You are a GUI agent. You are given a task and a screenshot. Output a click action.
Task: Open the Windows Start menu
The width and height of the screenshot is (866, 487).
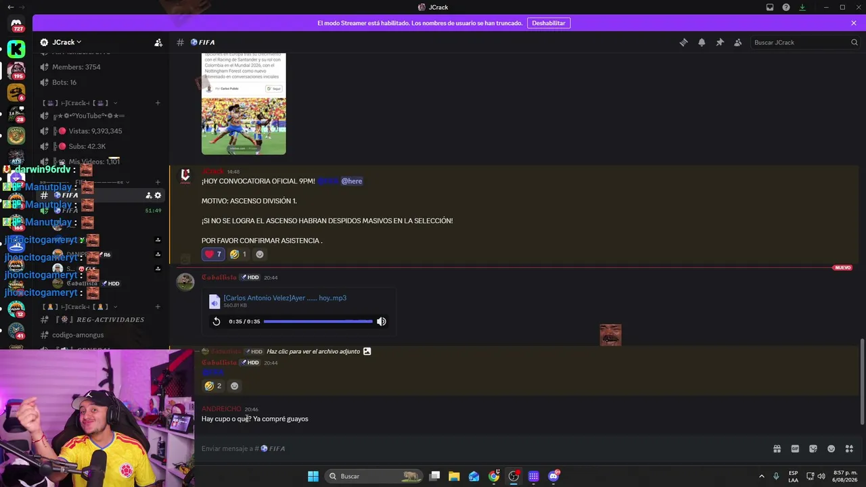pyautogui.click(x=313, y=476)
